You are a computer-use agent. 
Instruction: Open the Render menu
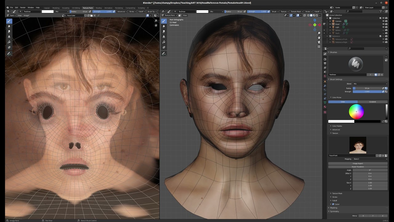click(23, 7)
